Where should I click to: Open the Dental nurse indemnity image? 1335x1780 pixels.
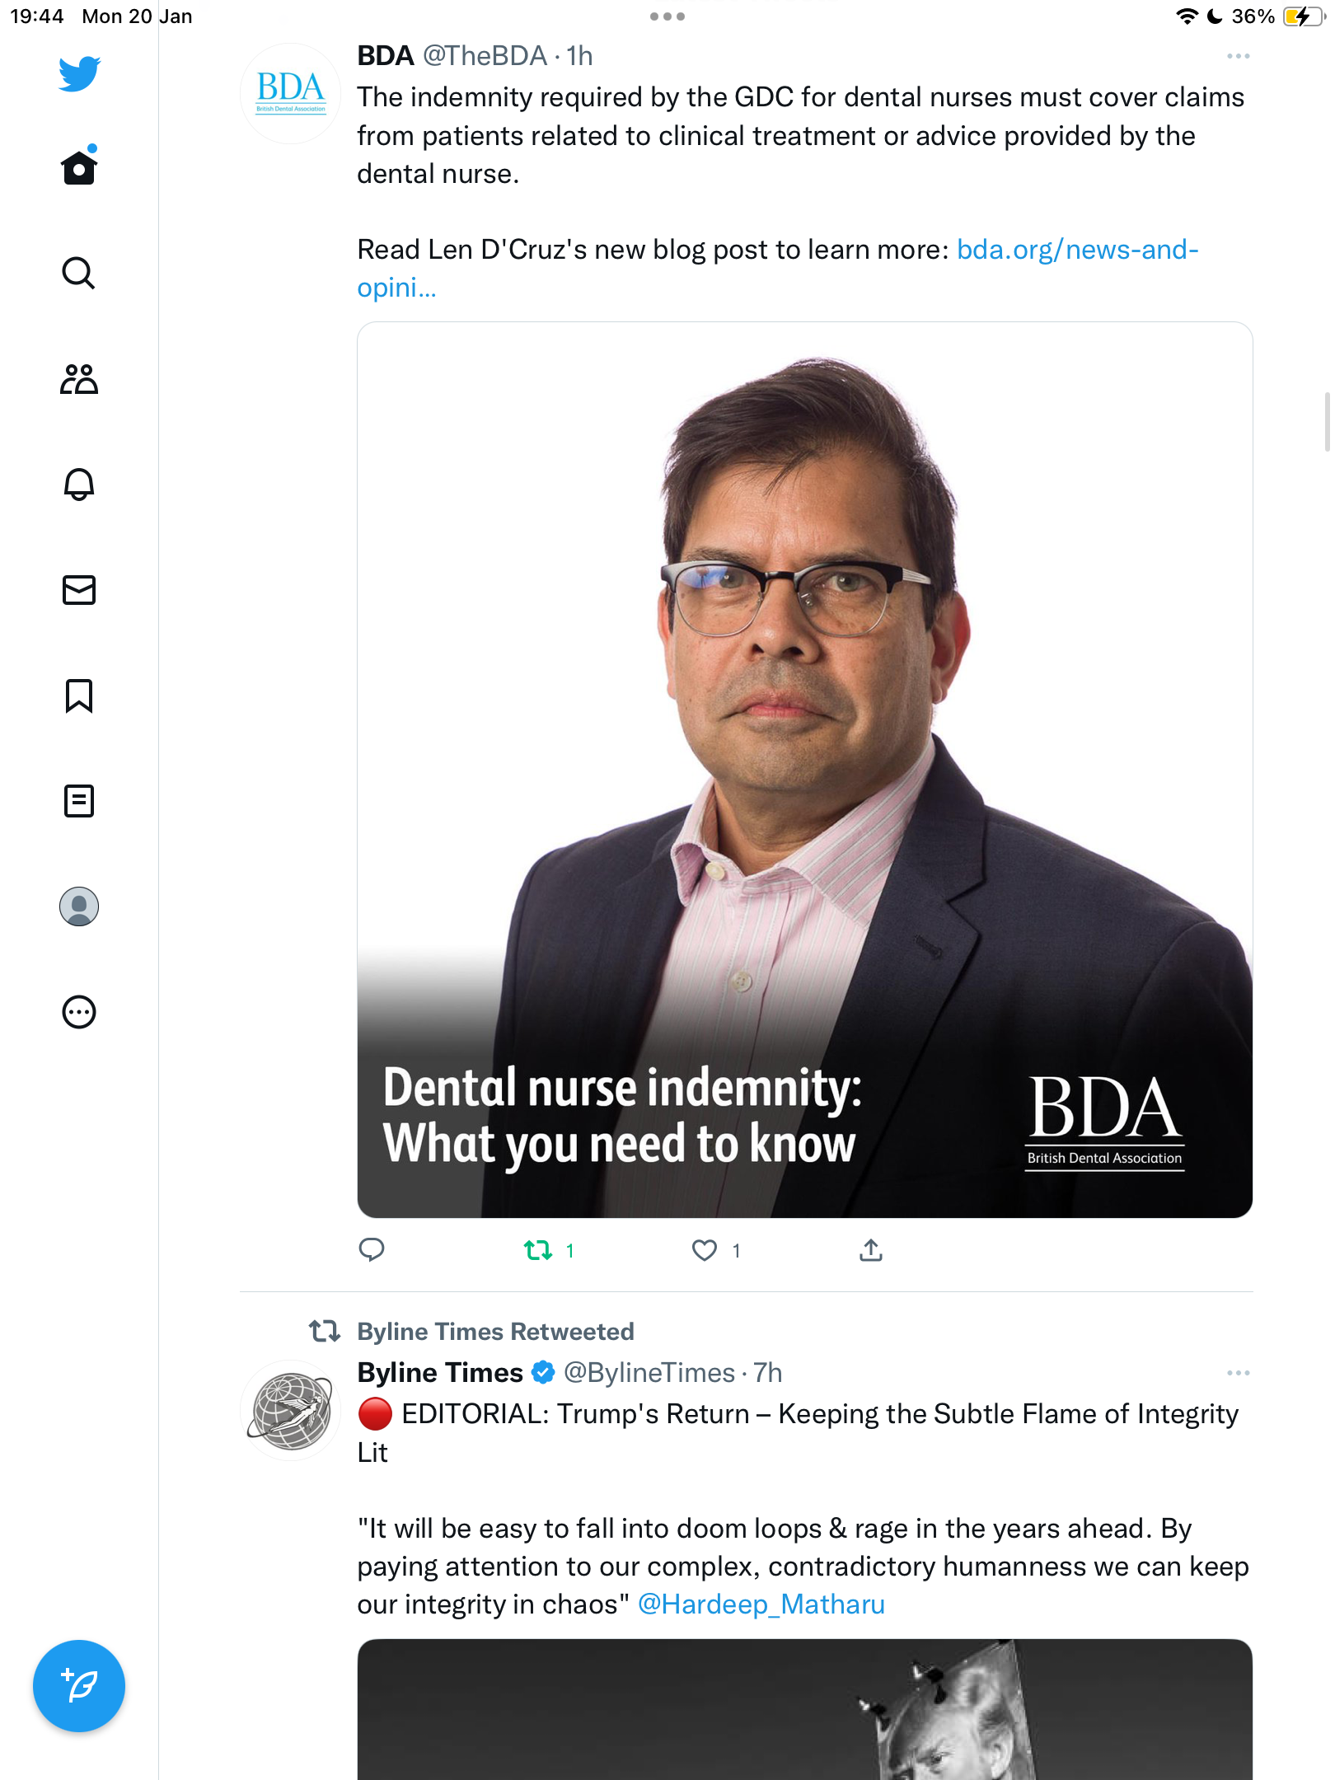[805, 770]
